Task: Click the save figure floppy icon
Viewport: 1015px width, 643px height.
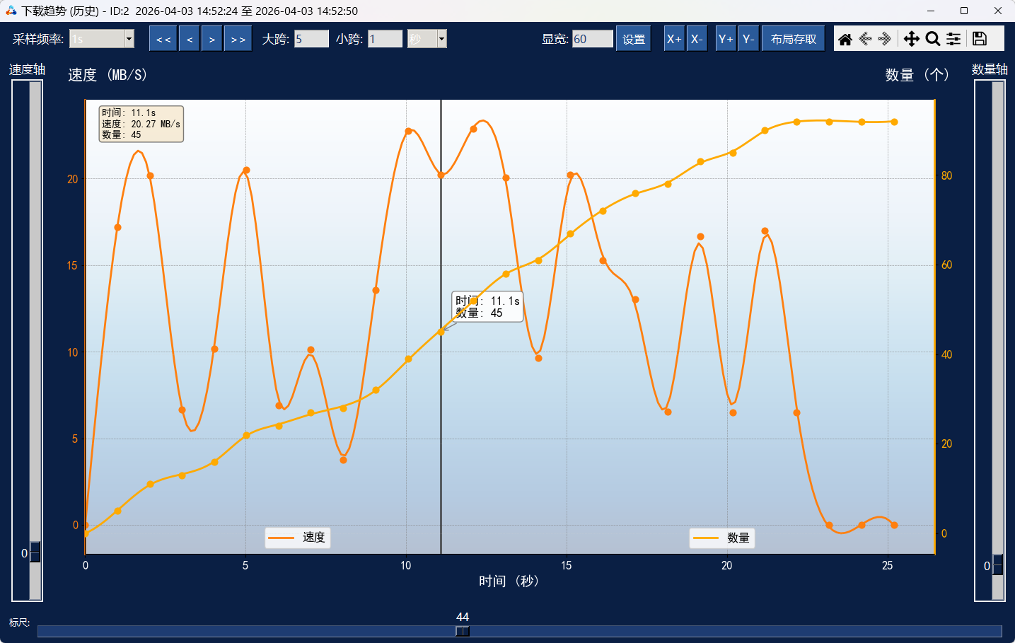Action: (980, 39)
